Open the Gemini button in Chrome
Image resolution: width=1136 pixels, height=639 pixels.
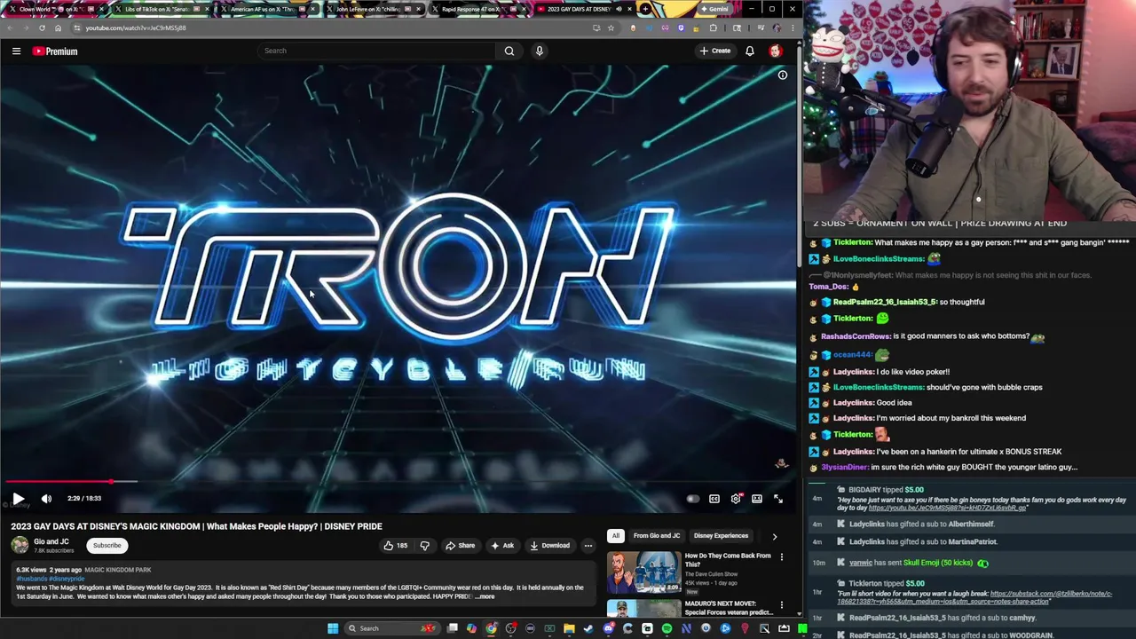click(x=714, y=9)
